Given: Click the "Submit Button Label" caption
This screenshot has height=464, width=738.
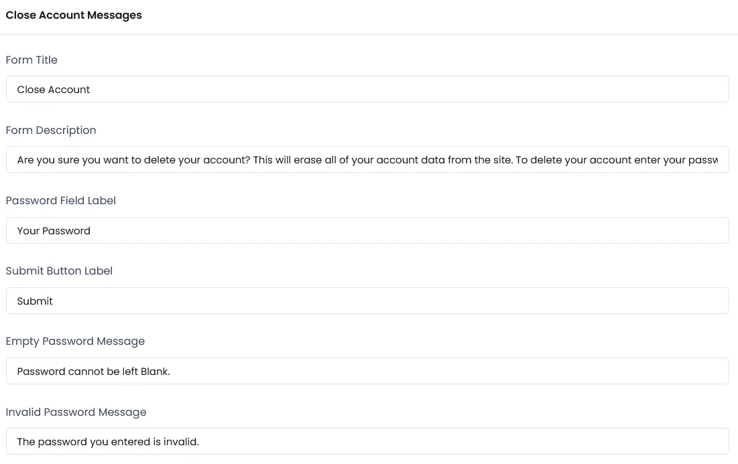Looking at the screenshot, I should tap(59, 270).
